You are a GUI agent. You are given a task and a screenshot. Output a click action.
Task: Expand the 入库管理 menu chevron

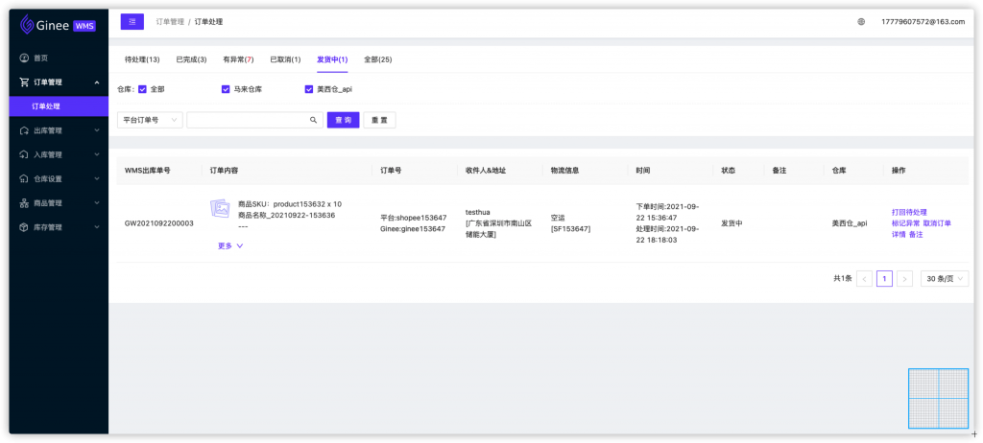97,154
